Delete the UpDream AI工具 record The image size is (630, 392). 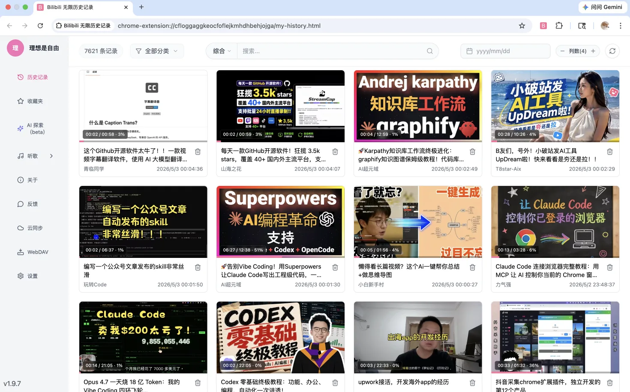point(610,152)
